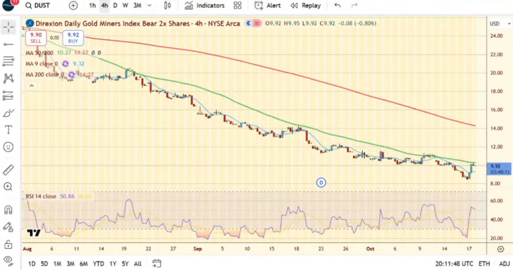Set date range to 5Y
Viewport: 513px width, 270px height.
[125, 263]
